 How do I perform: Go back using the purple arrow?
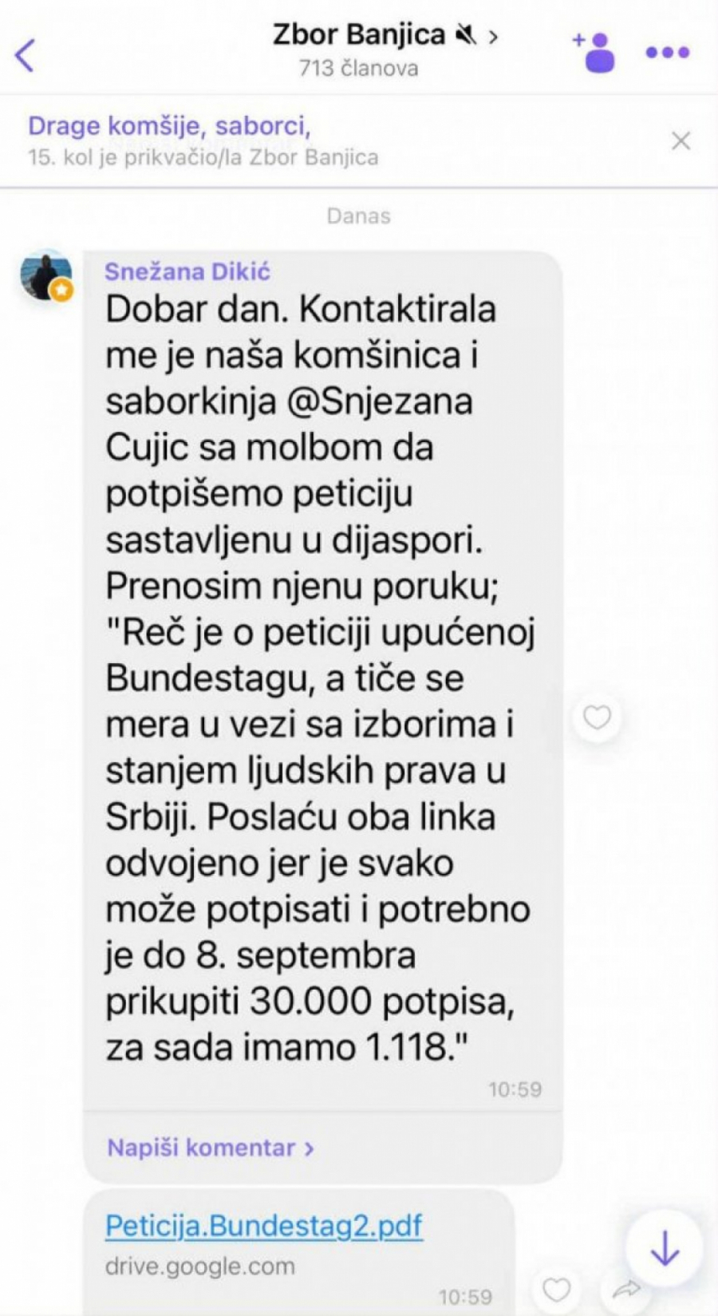[x=26, y=54]
